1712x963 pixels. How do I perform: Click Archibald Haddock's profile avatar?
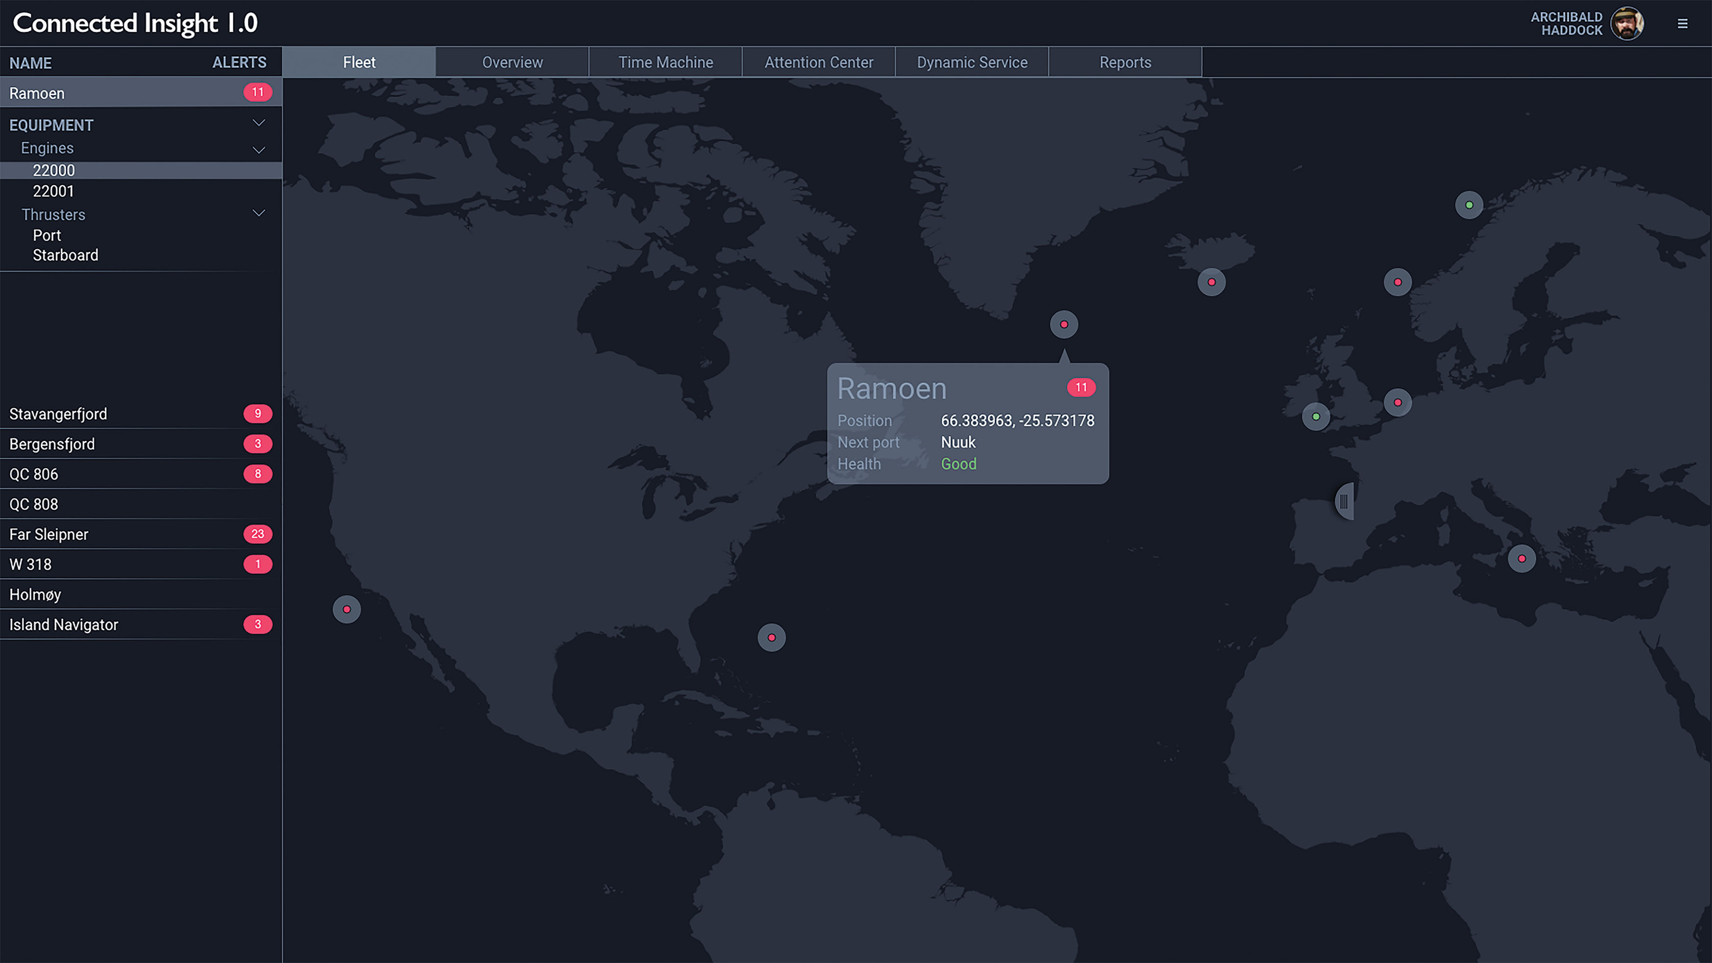(1627, 23)
